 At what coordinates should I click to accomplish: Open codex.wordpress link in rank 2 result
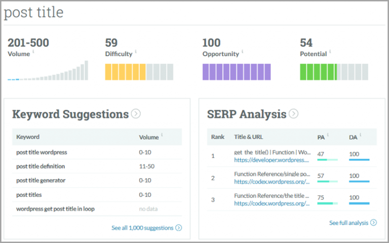[271, 182]
